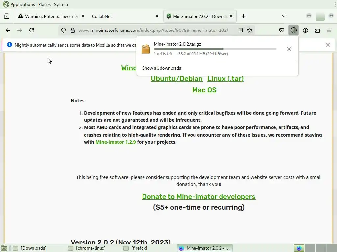Open the Linux (.tar) download link
This screenshot has width=337, height=252.
pos(225,79)
